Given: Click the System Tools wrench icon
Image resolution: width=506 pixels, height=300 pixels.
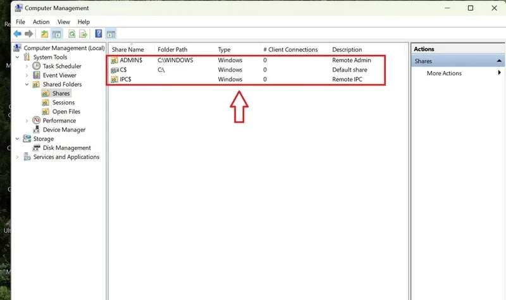Looking at the screenshot, I should [27, 57].
